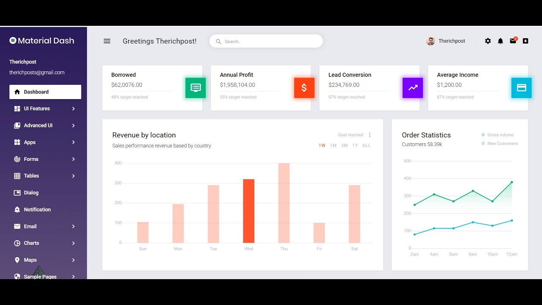
Task: Open the mail envelope icon with badge
Action: point(513,41)
